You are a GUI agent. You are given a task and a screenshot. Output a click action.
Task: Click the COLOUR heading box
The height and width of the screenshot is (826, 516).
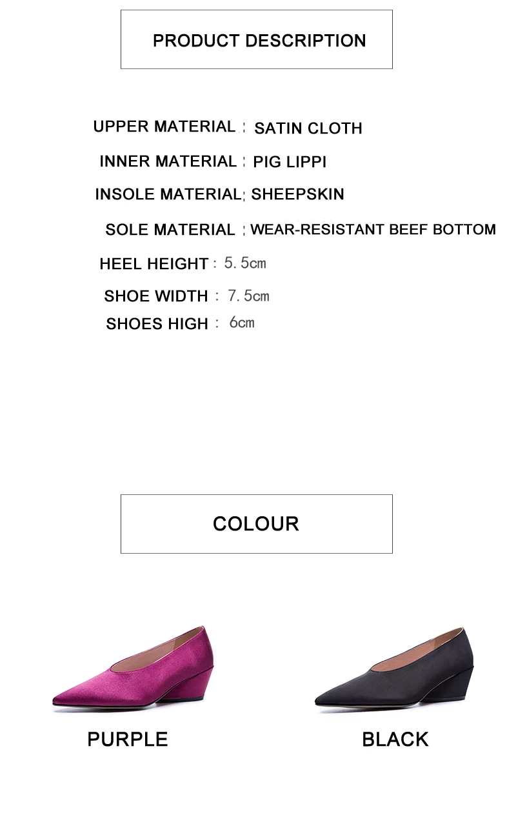point(257,524)
